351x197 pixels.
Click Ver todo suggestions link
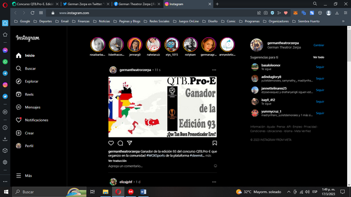coord(319,57)
